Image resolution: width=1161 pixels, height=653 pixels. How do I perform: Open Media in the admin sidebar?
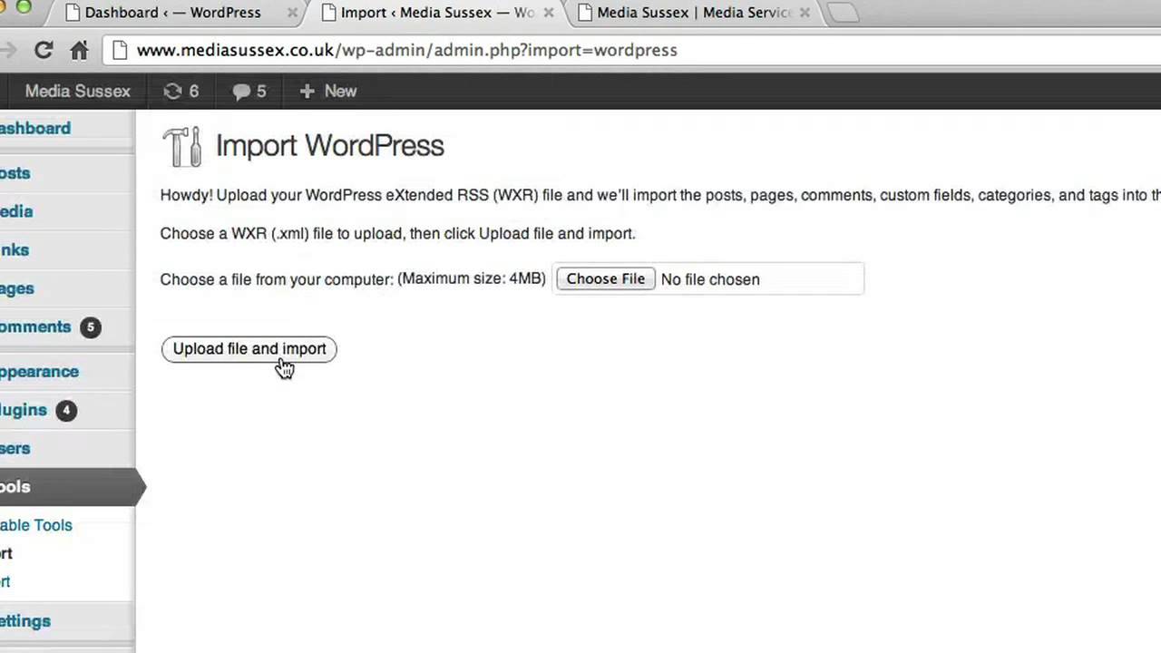[16, 211]
